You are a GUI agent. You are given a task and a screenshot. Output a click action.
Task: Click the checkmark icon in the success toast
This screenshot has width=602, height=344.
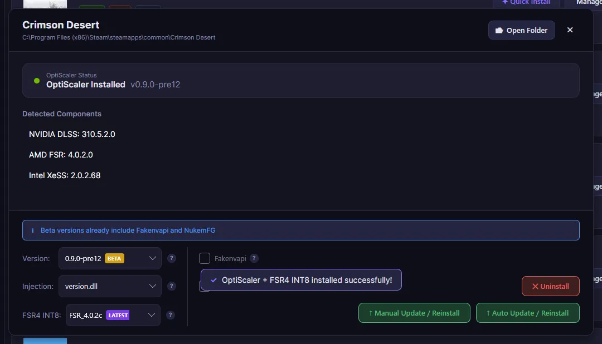(214, 281)
